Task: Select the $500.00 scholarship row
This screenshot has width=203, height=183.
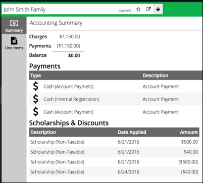Action: [x=114, y=142]
